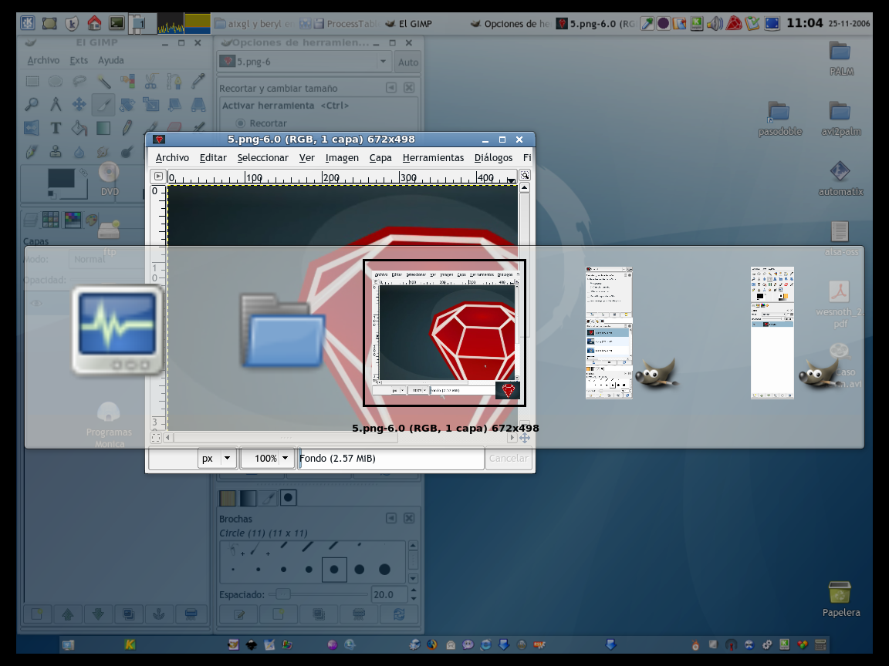Screen dimensions: 889x666
Task: Select the Recortar radio button
Action: pyautogui.click(x=241, y=123)
